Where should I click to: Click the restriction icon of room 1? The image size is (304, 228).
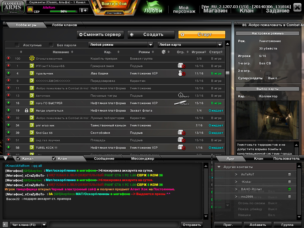pyautogui.click(x=181, y=66)
